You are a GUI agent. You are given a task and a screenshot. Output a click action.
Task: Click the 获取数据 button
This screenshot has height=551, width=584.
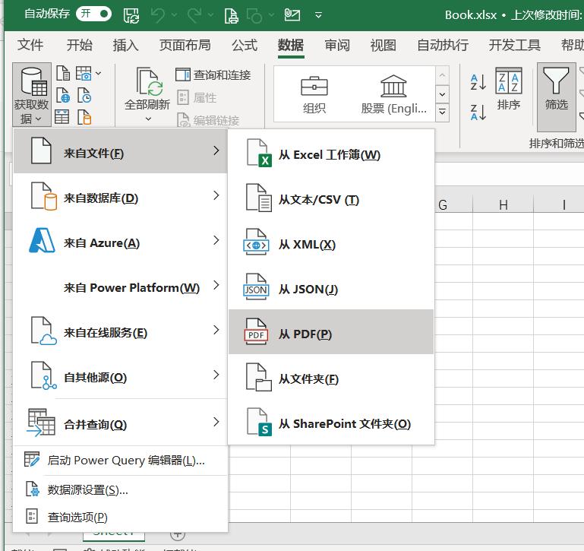pos(32,94)
